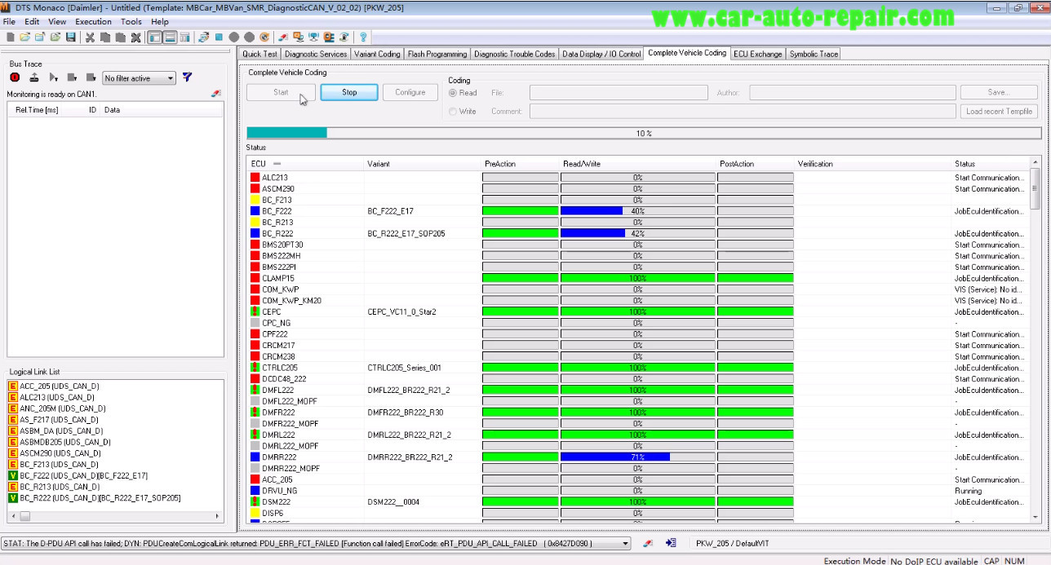Click the DMRR222 71% Read/Write progress bar
The image size is (1051, 565).
[637, 457]
